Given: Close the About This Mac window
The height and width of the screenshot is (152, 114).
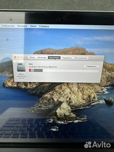Looking at the screenshot, I should coord(15,57).
